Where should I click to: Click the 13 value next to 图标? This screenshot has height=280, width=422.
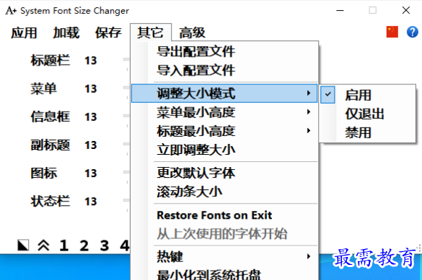(91, 173)
